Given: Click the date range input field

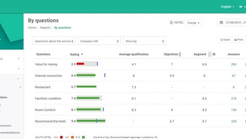Looking at the screenshot, I should [x=236, y=23].
